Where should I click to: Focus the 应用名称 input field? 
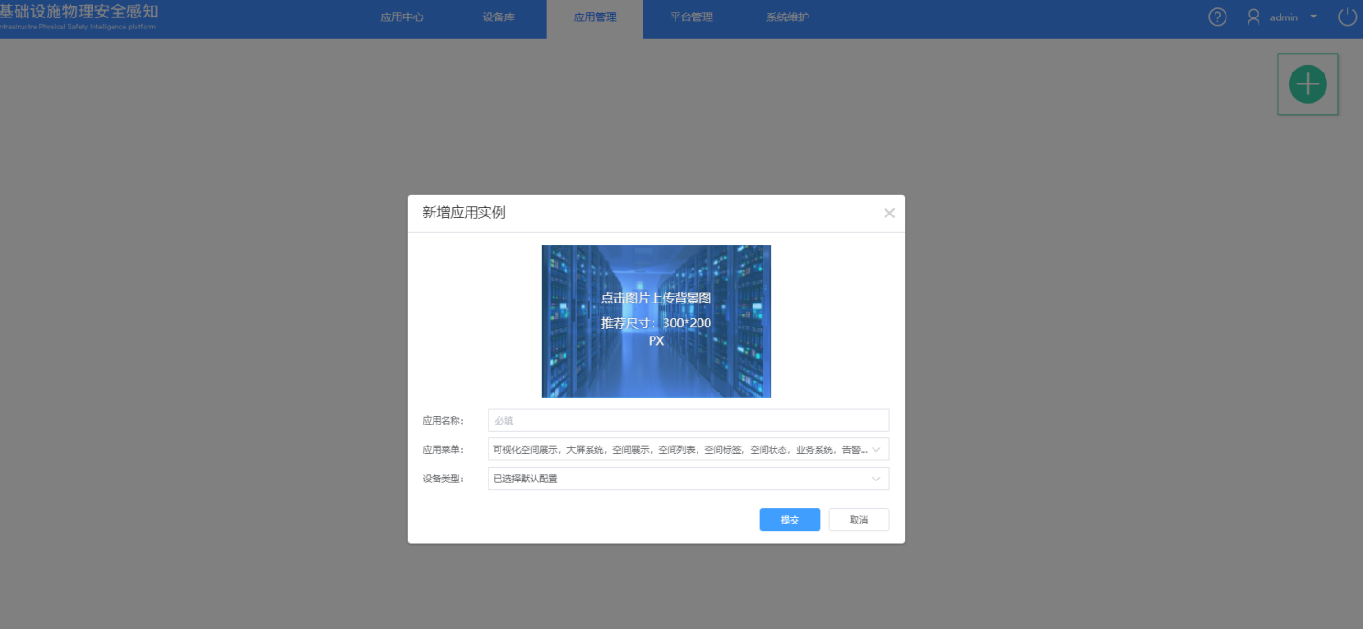tap(688, 420)
